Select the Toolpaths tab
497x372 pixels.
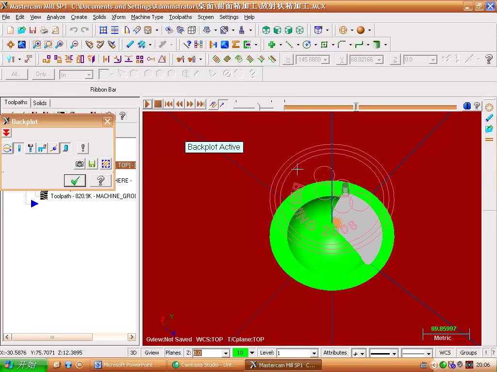16,102
